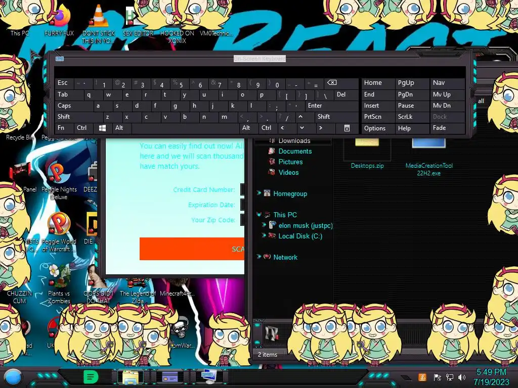Select Pictures in Explorer navigation pane
Screen dimensions: 518x388
[290, 162]
